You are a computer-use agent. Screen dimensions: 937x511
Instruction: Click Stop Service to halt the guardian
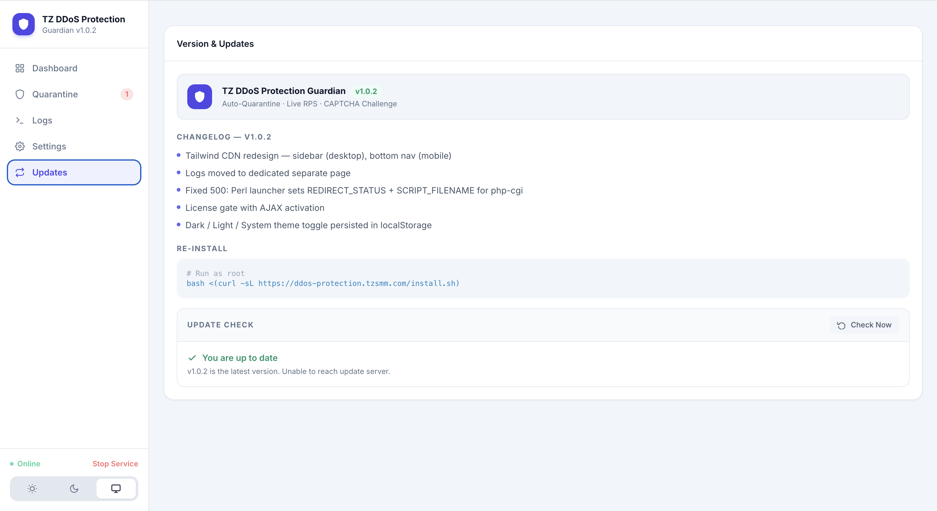(x=115, y=464)
